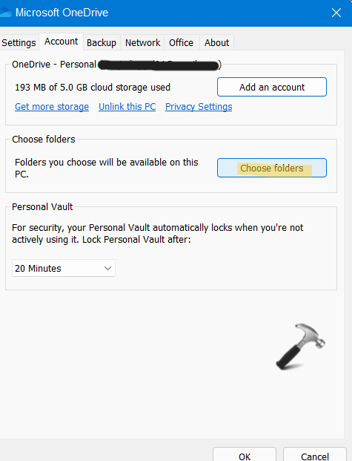Viewport: 352px width, 461px height.
Task: Expand the 20 Minutes lock time dropdown
Action: point(64,268)
